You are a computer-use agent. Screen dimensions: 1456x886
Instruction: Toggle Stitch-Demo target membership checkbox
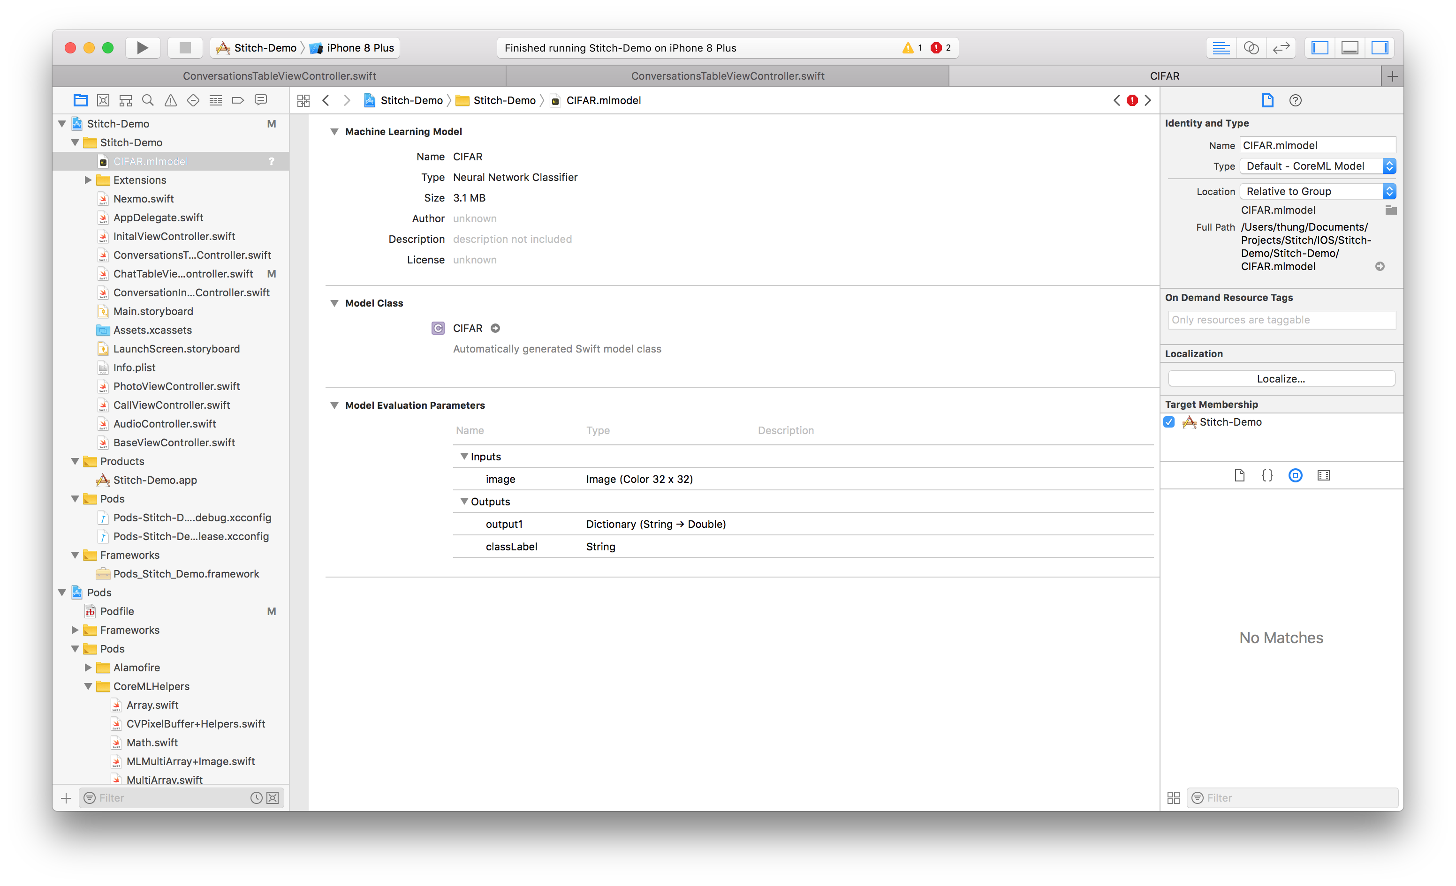click(x=1169, y=422)
